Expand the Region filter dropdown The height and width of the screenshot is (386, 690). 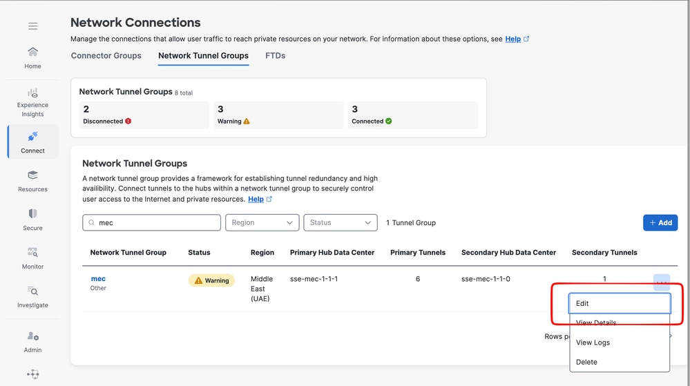click(262, 222)
